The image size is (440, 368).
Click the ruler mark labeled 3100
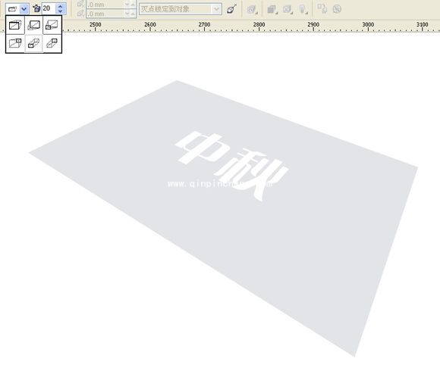coord(423,25)
